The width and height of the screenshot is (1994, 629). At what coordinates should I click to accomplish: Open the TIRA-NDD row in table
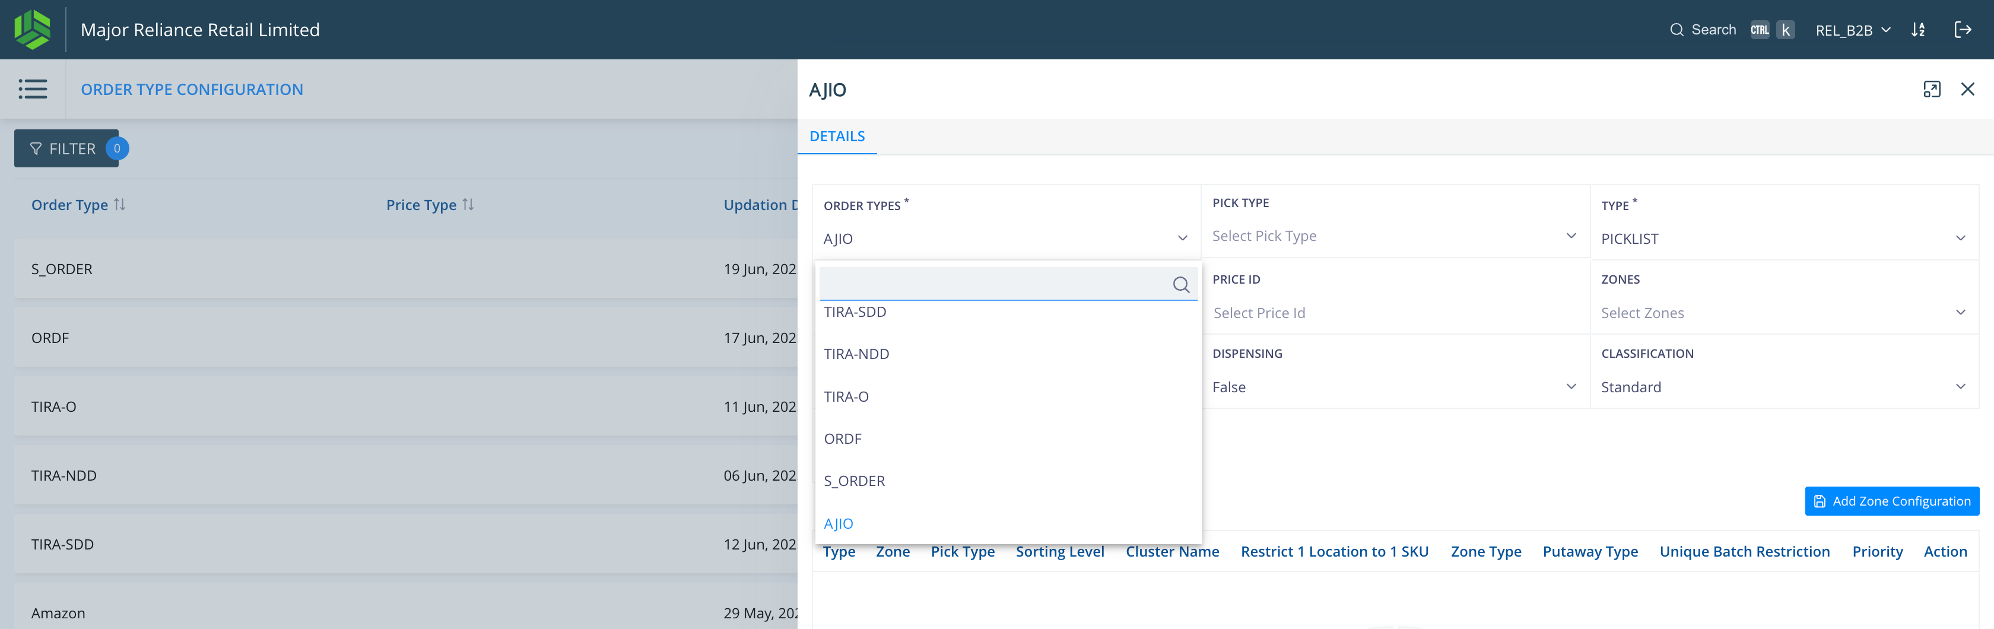pos(405,476)
